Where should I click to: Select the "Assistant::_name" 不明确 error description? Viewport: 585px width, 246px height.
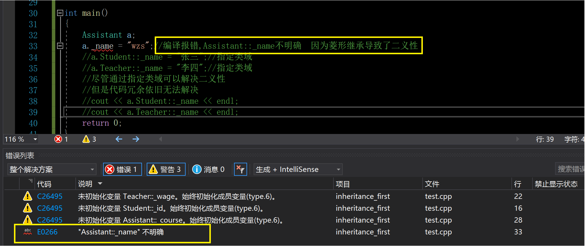pyautogui.click(x=121, y=232)
